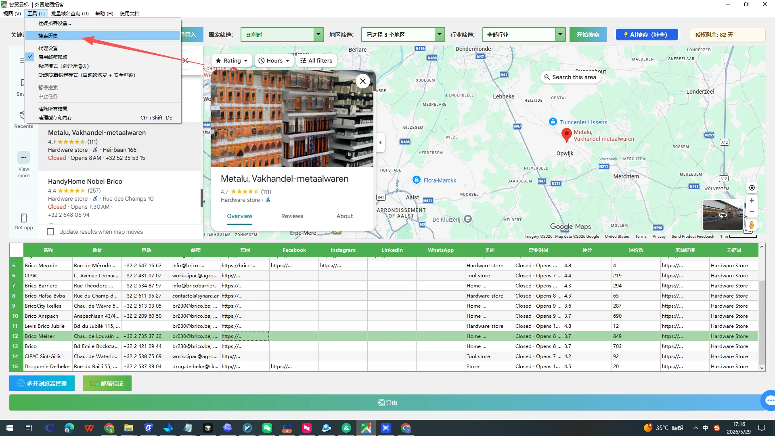Open 使用文档 menu link

(x=129, y=13)
